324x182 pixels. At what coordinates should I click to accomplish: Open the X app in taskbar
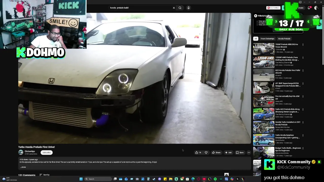tap(237, 179)
